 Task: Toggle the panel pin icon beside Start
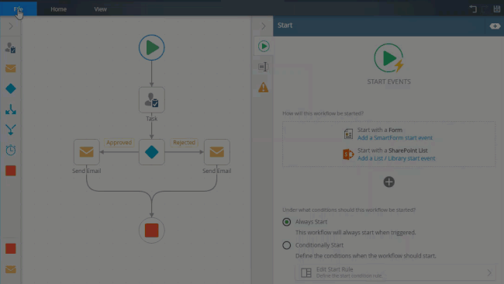point(495,26)
